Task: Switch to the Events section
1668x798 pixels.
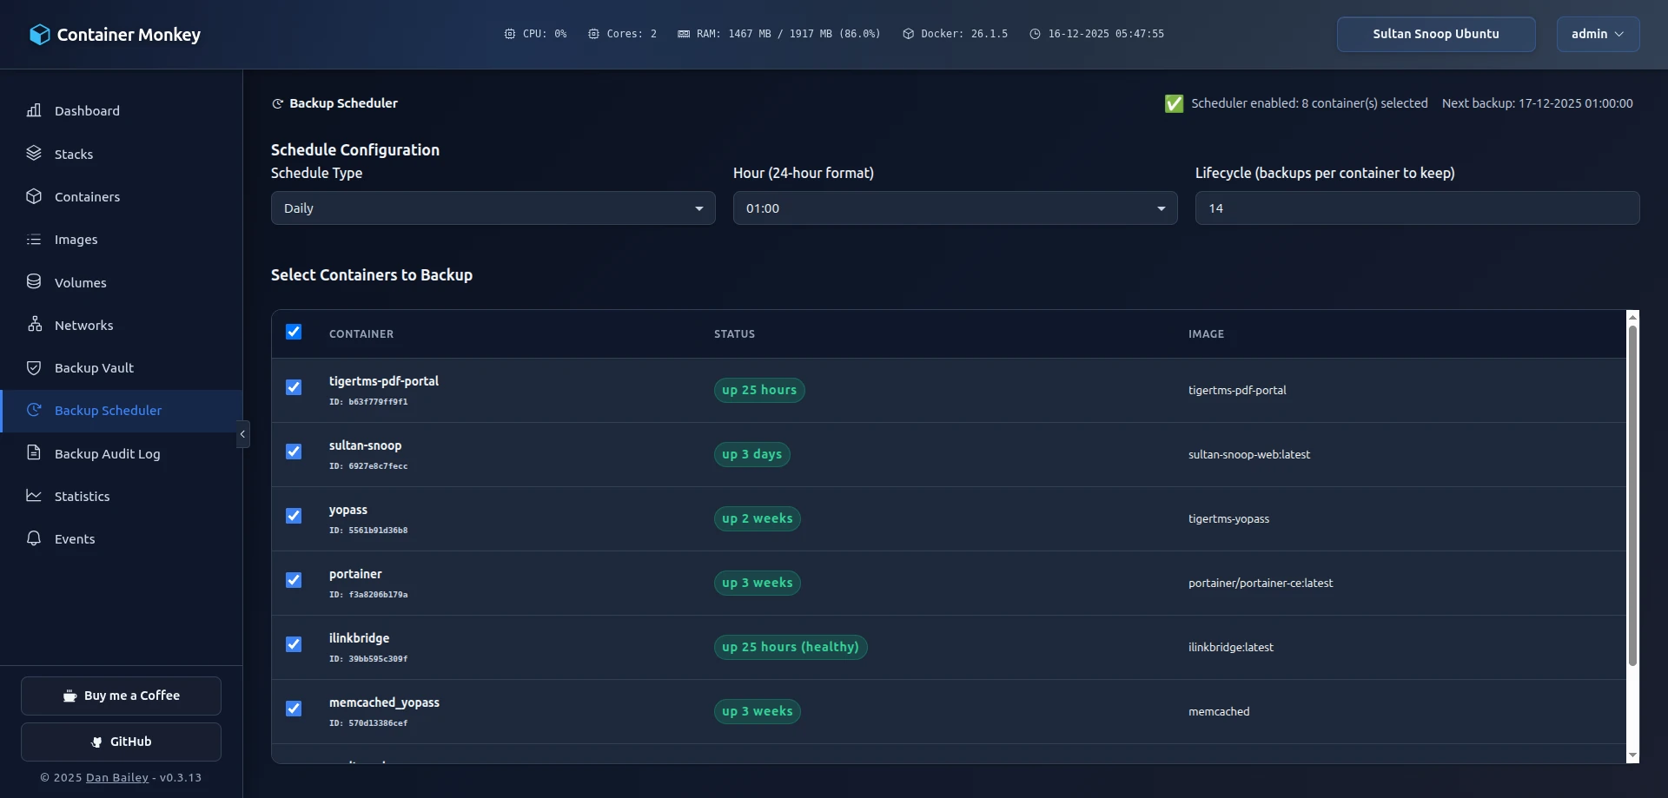Action: pyautogui.click(x=75, y=538)
